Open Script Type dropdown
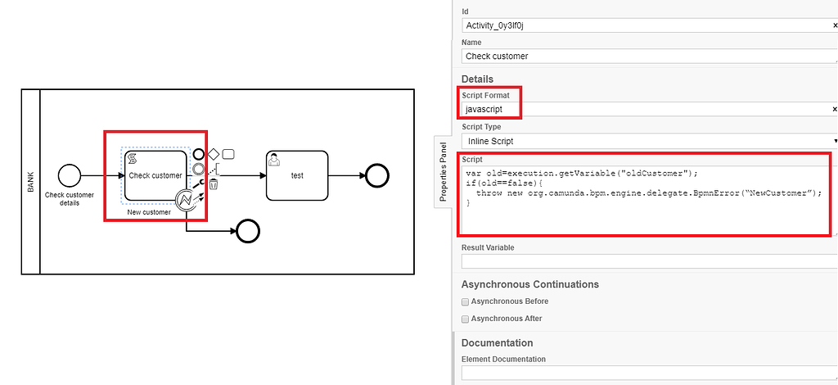Image resolution: width=838 pixels, height=385 pixels. coord(649,141)
